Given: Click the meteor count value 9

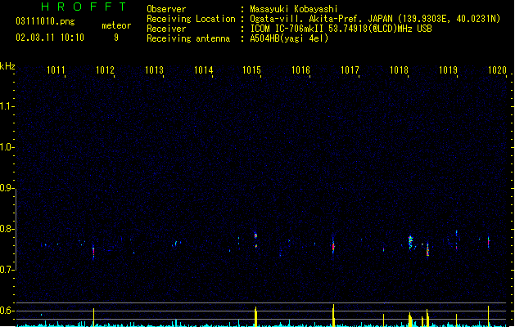Looking at the screenshot, I should pyautogui.click(x=116, y=38).
